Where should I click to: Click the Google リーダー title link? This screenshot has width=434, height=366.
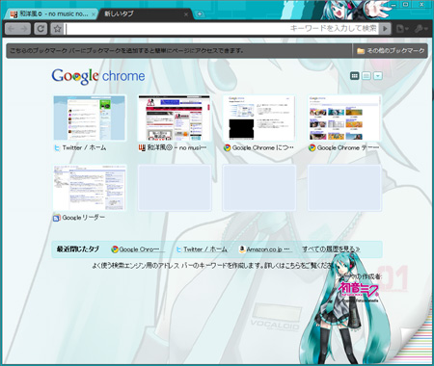(x=84, y=218)
